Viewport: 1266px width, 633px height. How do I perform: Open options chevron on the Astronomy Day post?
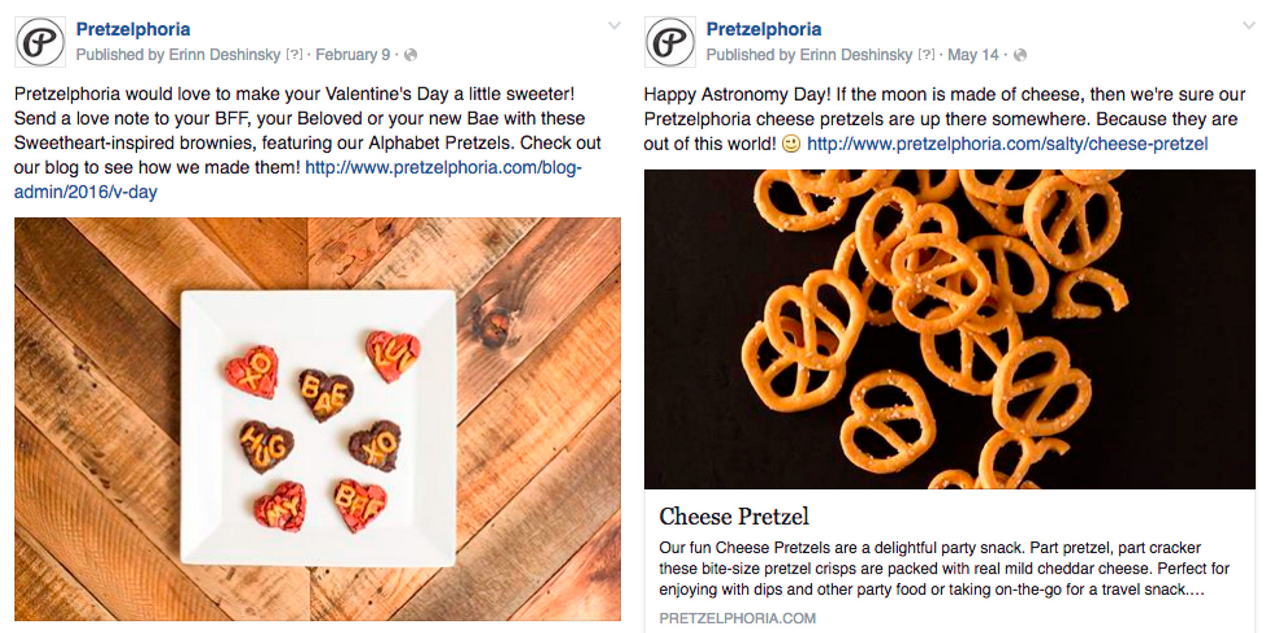(1249, 26)
